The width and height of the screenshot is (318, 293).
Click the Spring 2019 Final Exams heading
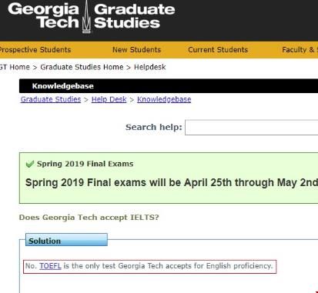click(x=85, y=164)
